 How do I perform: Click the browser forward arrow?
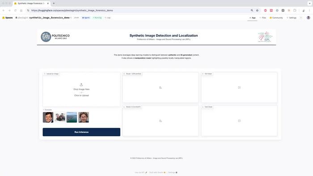(9, 10)
